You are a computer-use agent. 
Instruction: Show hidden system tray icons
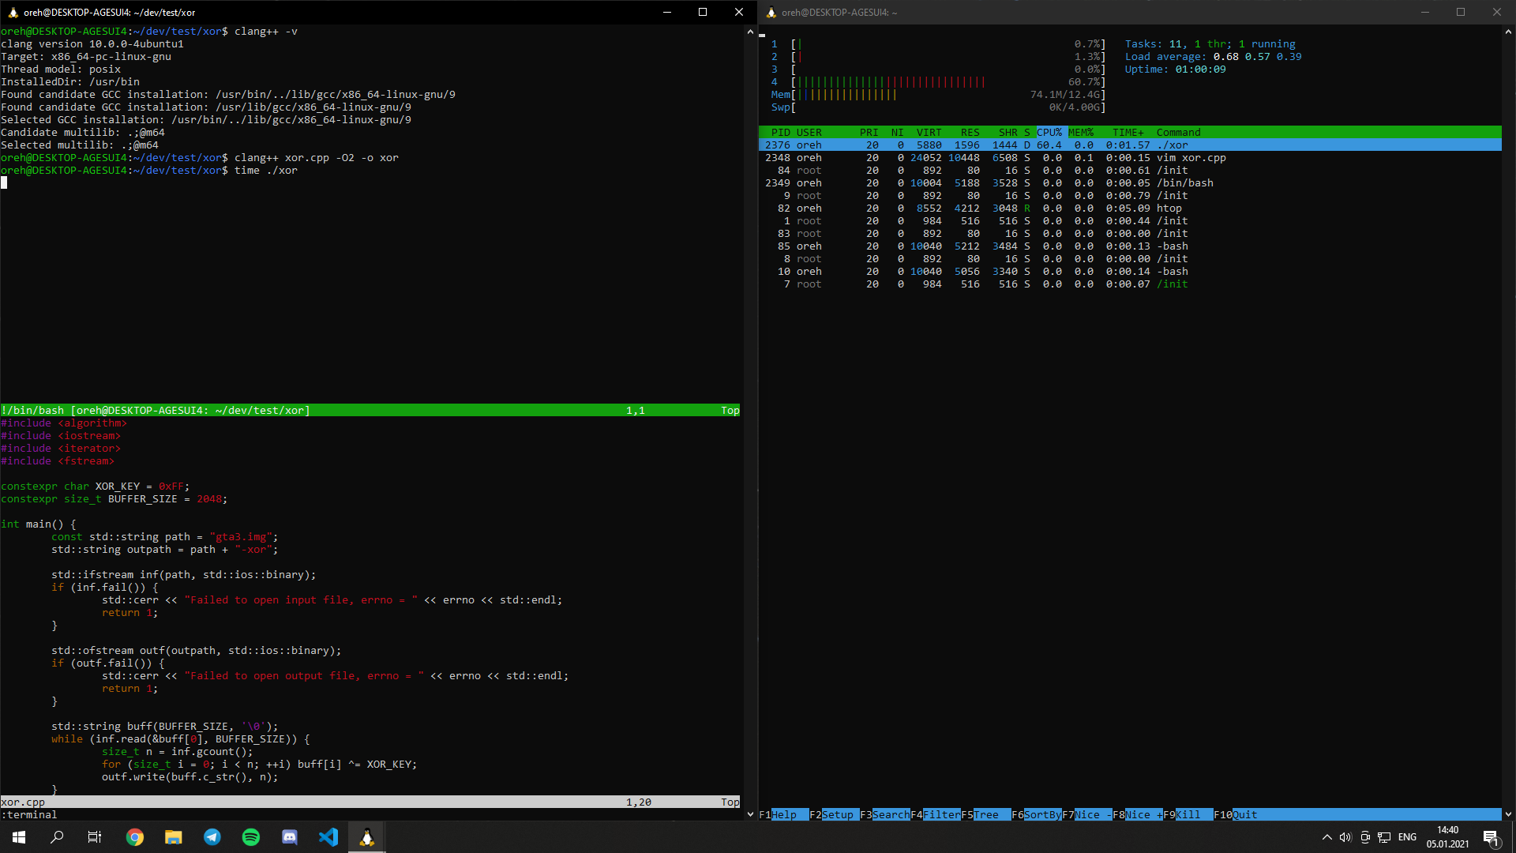(x=1326, y=837)
